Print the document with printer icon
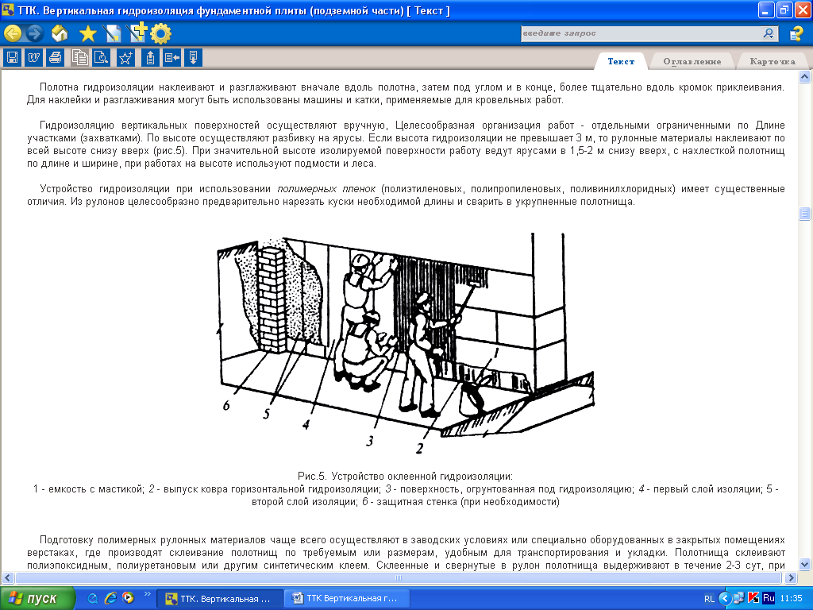The width and height of the screenshot is (813, 610). [55, 57]
